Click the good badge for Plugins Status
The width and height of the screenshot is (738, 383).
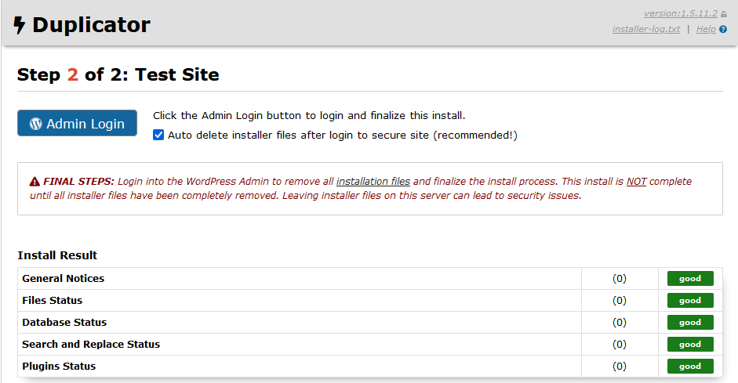(690, 366)
